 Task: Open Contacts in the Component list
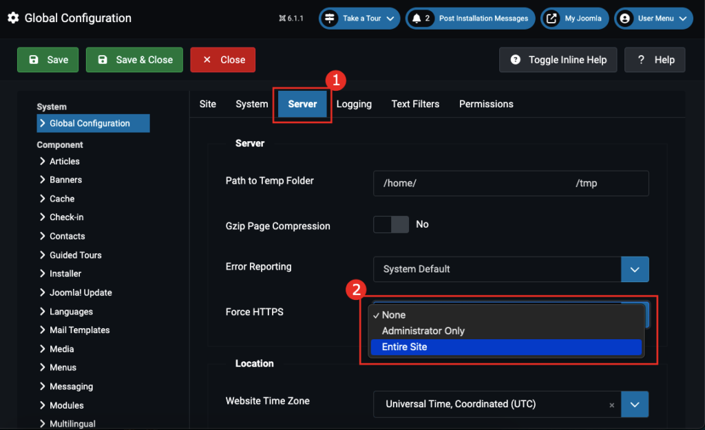pos(67,236)
